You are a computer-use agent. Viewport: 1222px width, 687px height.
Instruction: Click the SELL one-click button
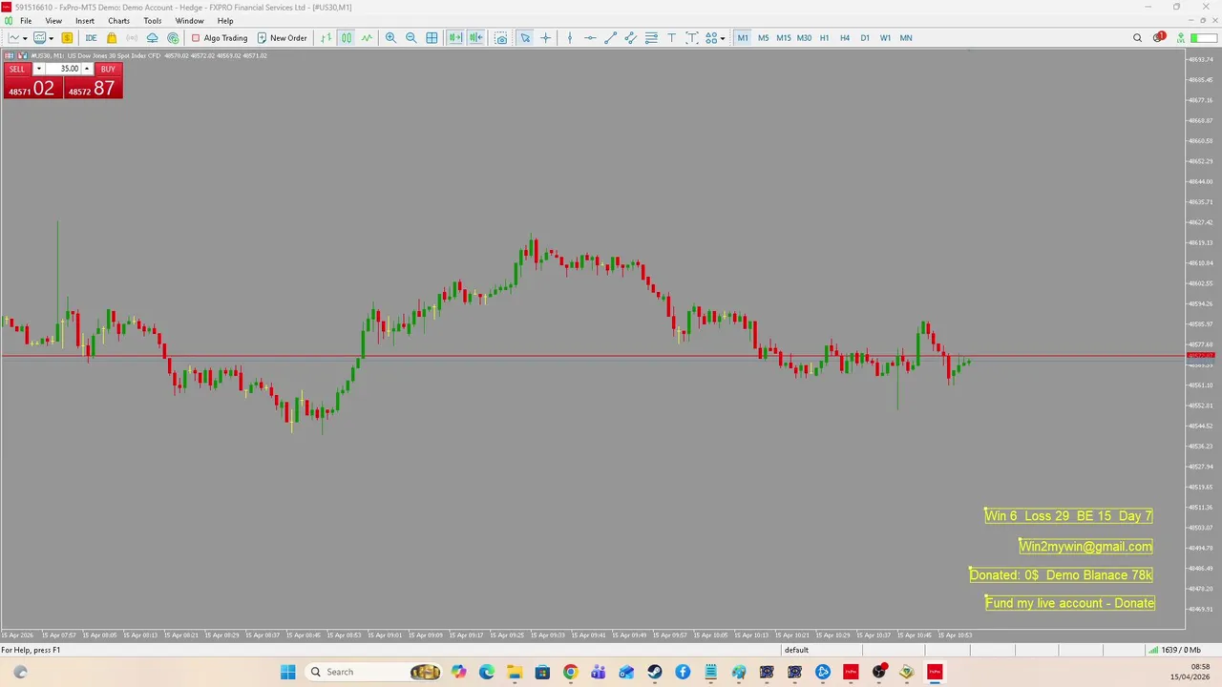17,69
